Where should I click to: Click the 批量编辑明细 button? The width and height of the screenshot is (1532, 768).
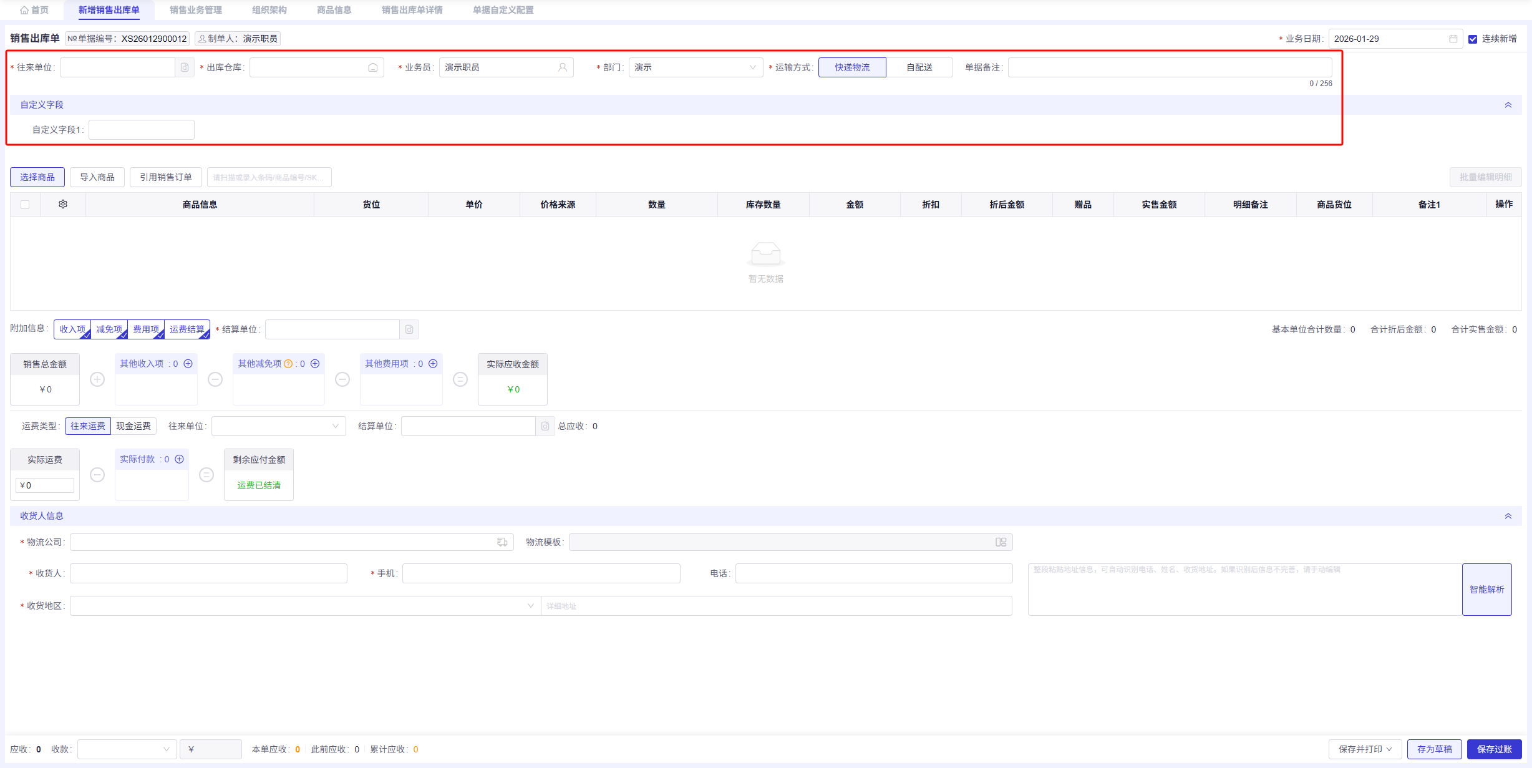tap(1486, 177)
